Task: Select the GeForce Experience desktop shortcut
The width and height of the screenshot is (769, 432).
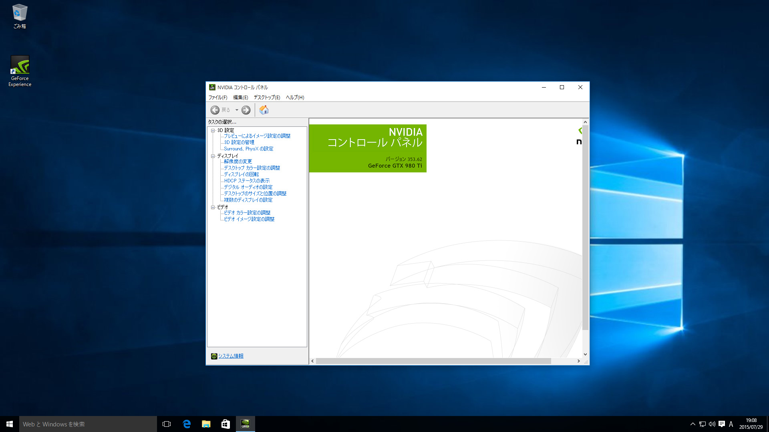Action: 20,71
